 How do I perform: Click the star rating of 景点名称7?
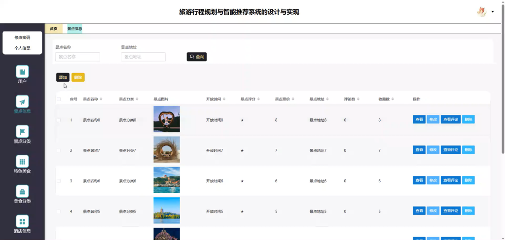tap(242, 151)
